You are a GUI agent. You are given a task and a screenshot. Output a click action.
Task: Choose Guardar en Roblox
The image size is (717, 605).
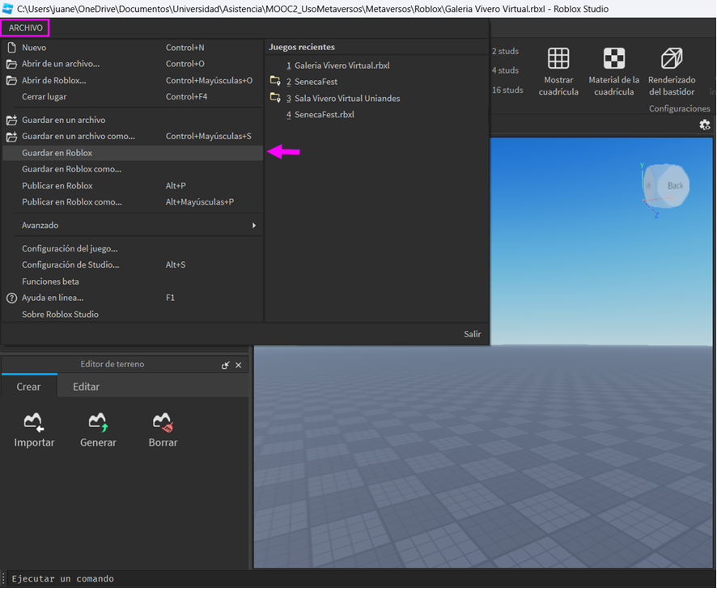click(x=57, y=153)
